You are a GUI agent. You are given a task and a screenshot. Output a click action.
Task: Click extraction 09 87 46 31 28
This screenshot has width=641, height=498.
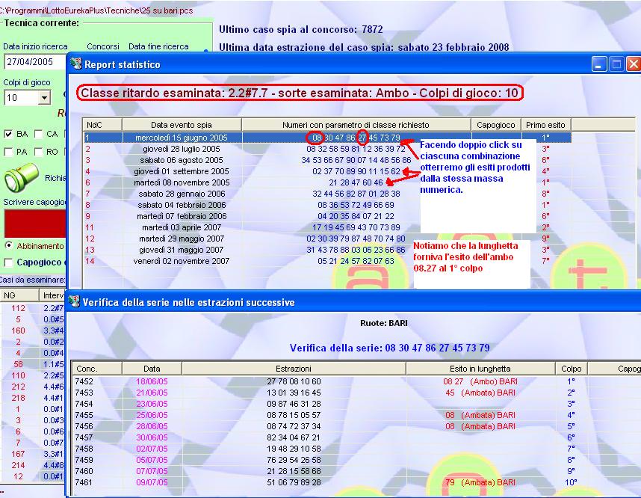pyautogui.click(x=294, y=404)
